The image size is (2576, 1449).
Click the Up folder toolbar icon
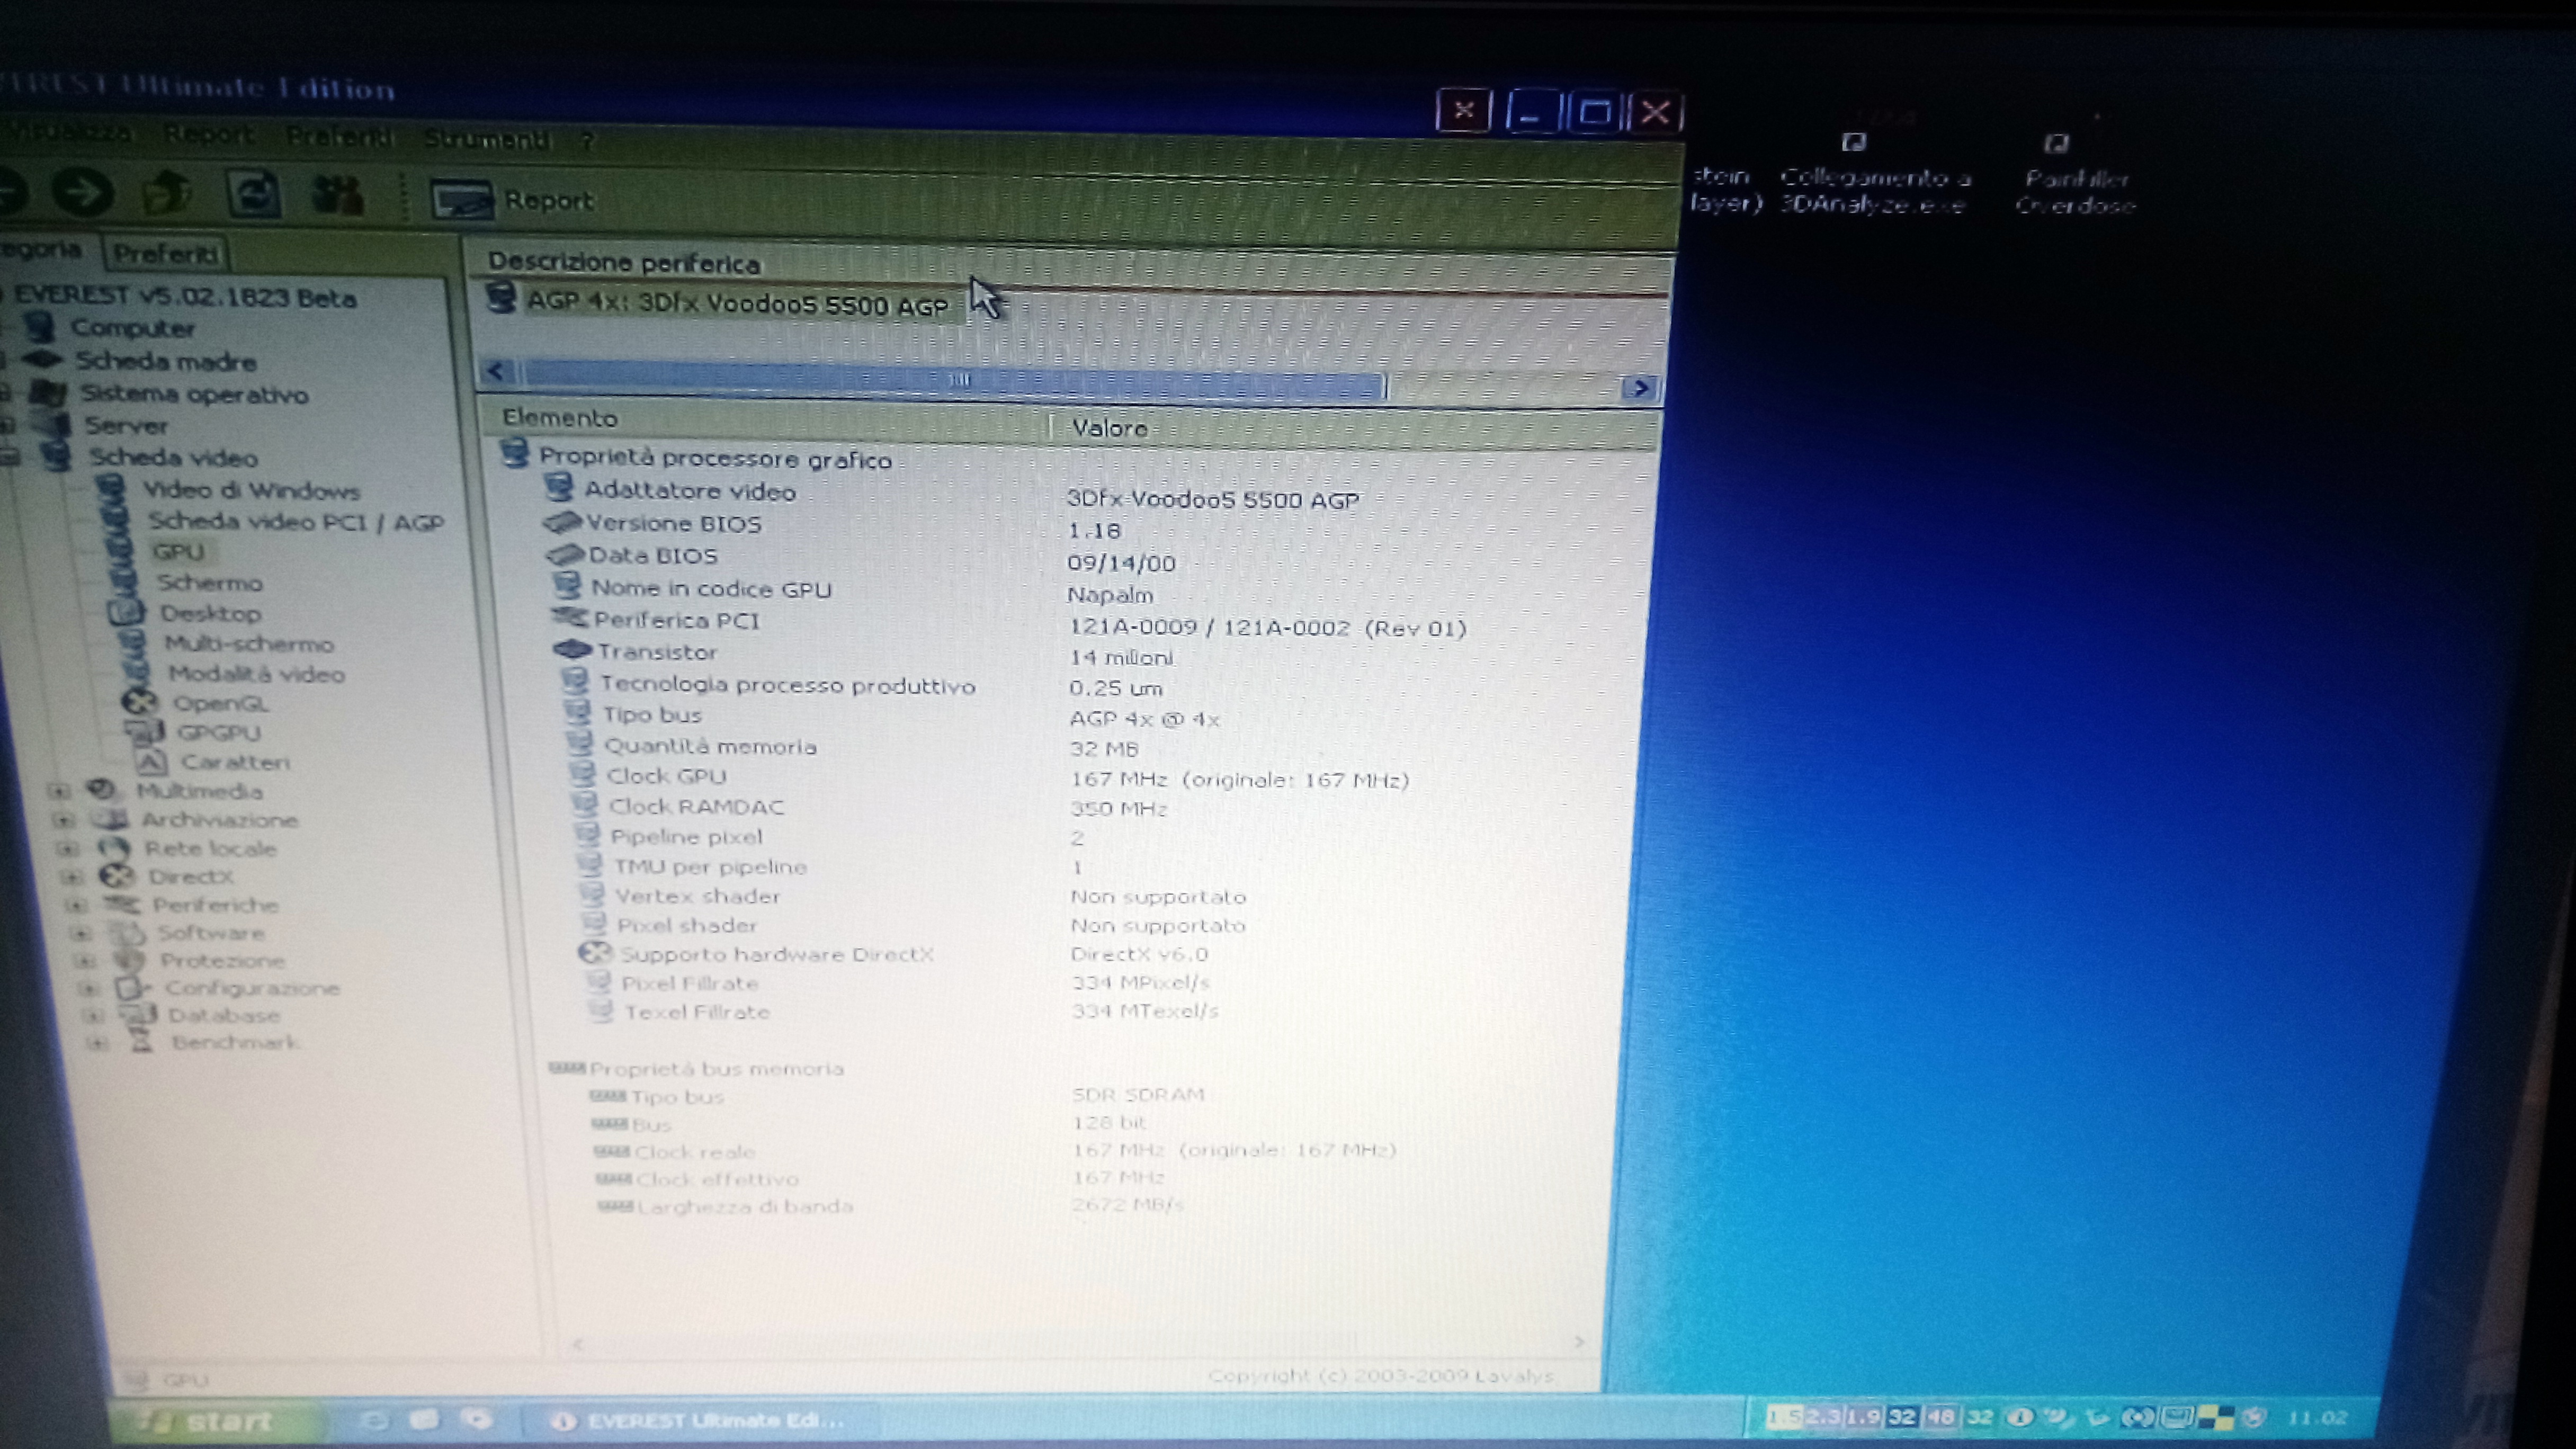click(166, 194)
